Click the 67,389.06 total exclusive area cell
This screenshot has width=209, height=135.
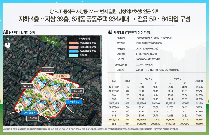coord(141,124)
